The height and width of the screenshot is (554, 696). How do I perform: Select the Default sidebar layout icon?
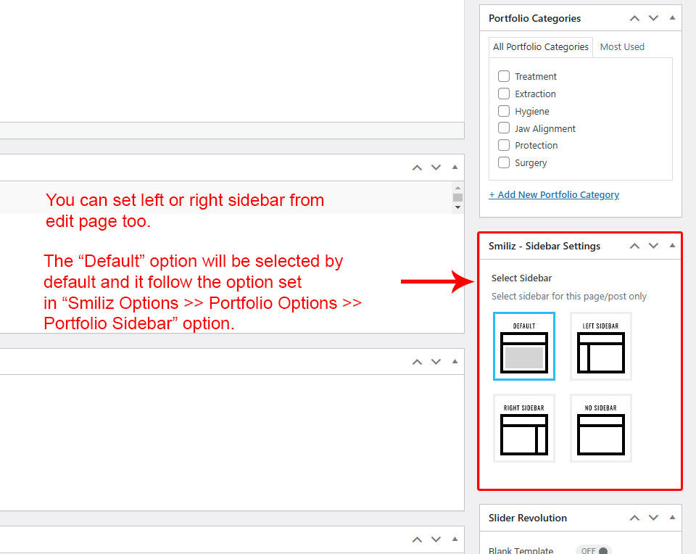coord(523,347)
